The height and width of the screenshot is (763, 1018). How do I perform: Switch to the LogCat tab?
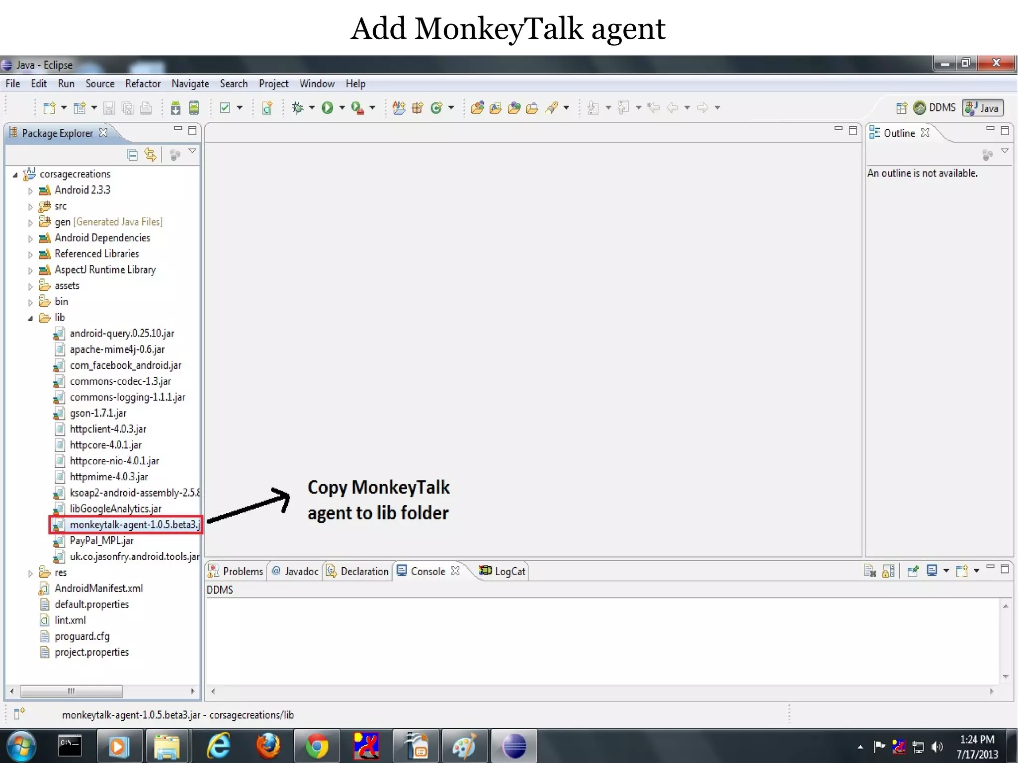(x=502, y=572)
